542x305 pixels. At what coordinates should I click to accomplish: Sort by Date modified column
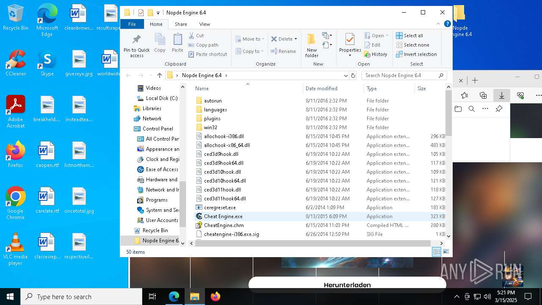tap(333, 88)
